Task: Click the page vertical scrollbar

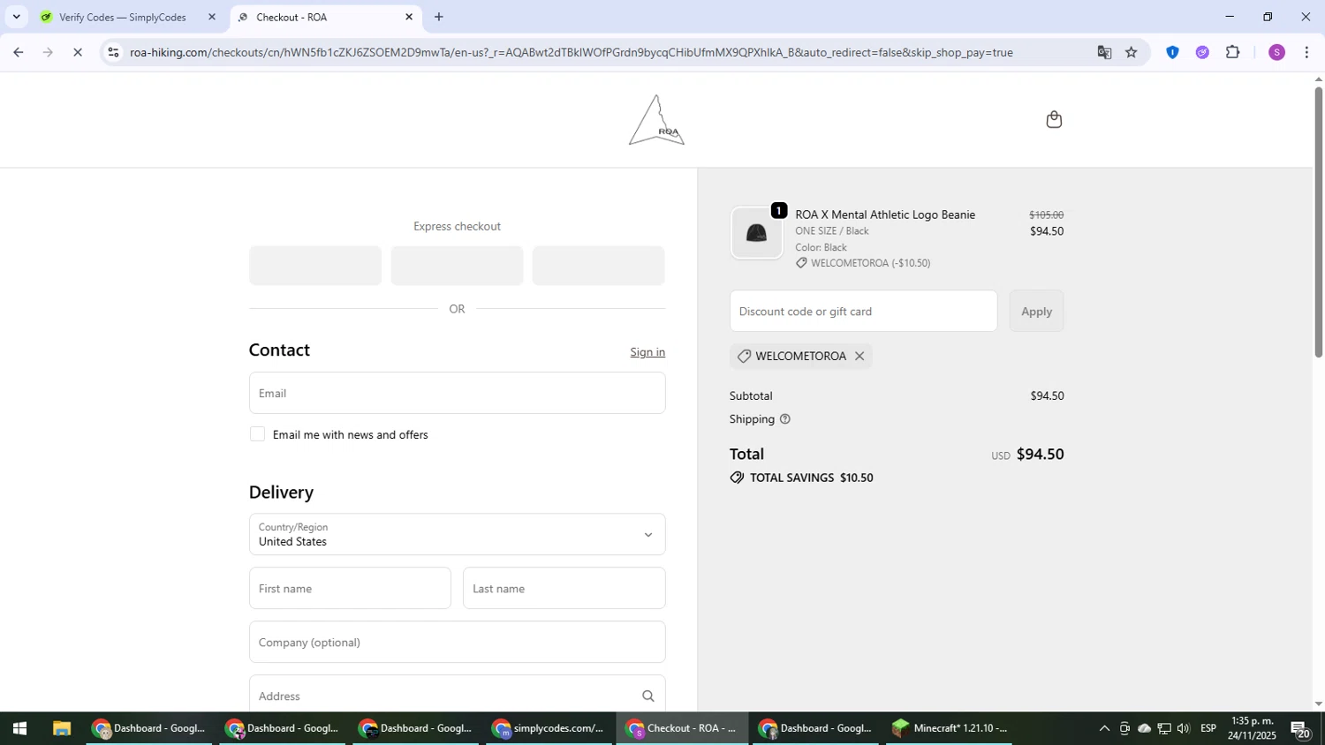Action: tap(1318, 222)
